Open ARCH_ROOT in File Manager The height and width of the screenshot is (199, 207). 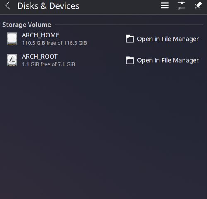[x=162, y=60]
